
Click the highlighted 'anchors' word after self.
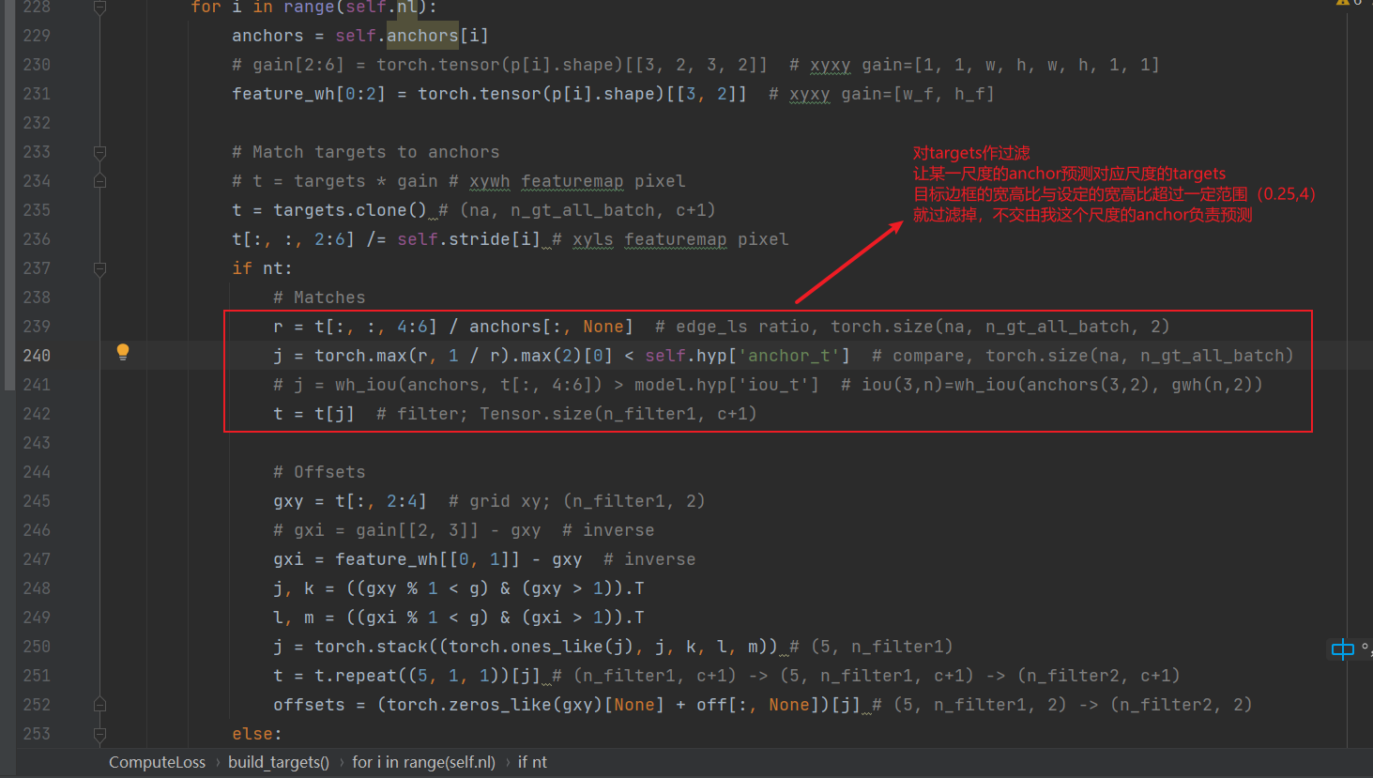point(422,36)
